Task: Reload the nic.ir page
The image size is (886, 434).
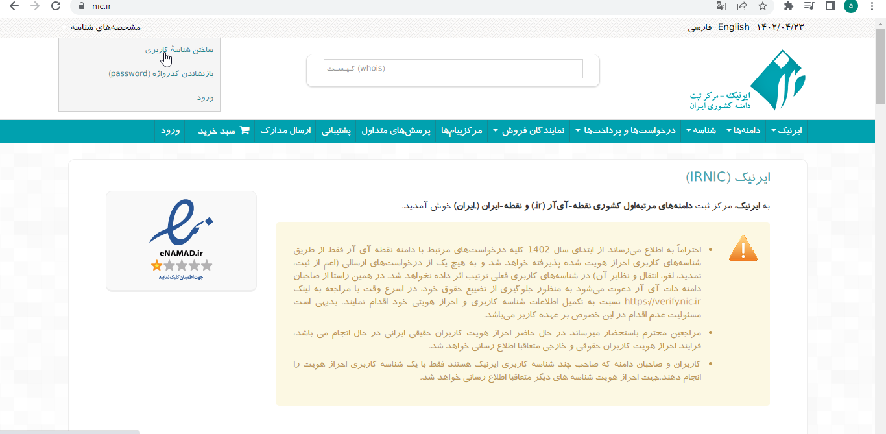Action: pyautogui.click(x=56, y=6)
